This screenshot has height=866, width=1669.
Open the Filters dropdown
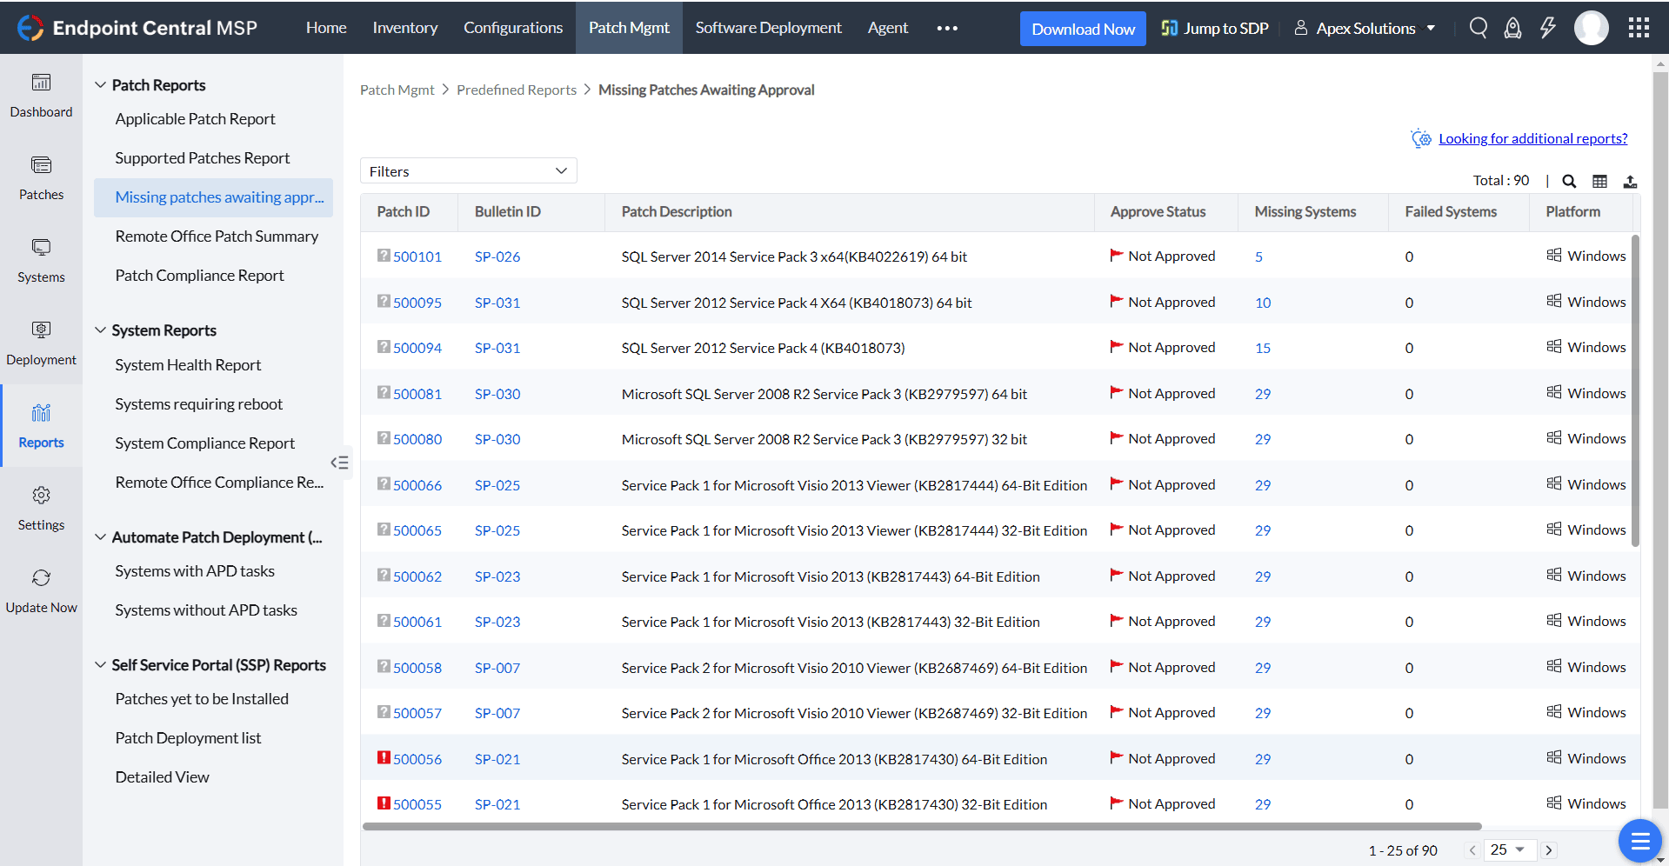468,170
